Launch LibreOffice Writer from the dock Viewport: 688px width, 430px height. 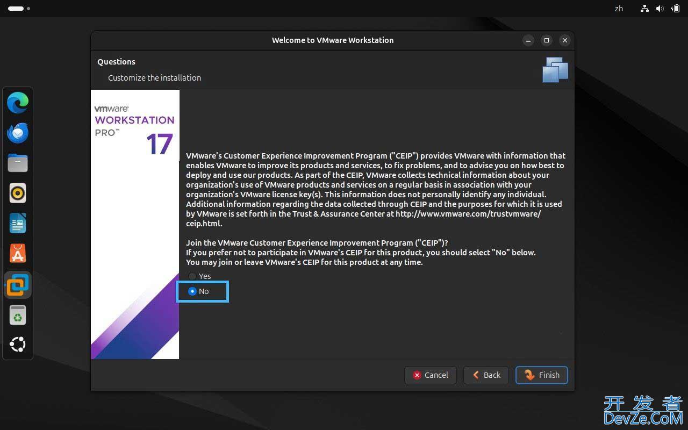click(x=18, y=223)
